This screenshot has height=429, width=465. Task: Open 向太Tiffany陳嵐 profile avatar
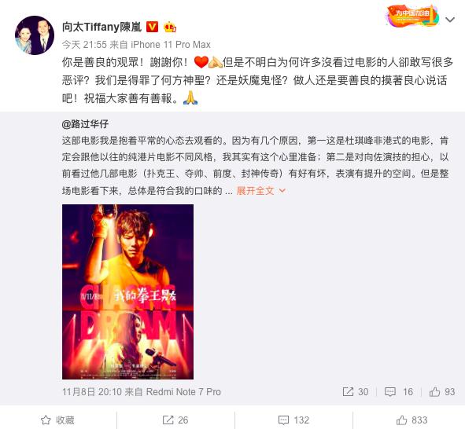coord(35,35)
